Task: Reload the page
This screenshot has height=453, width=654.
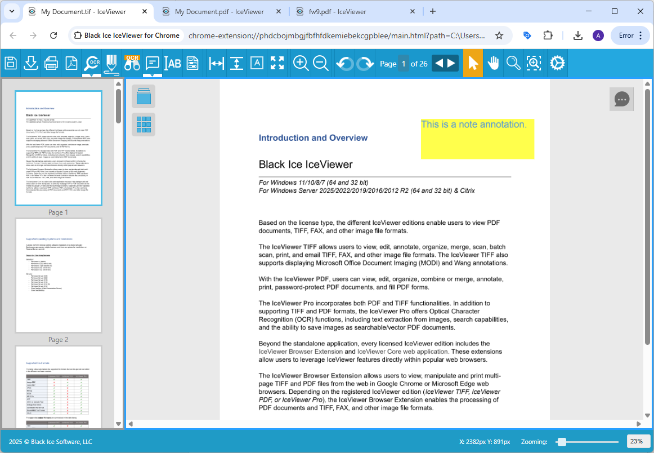Action: click(x=53, y=35)
